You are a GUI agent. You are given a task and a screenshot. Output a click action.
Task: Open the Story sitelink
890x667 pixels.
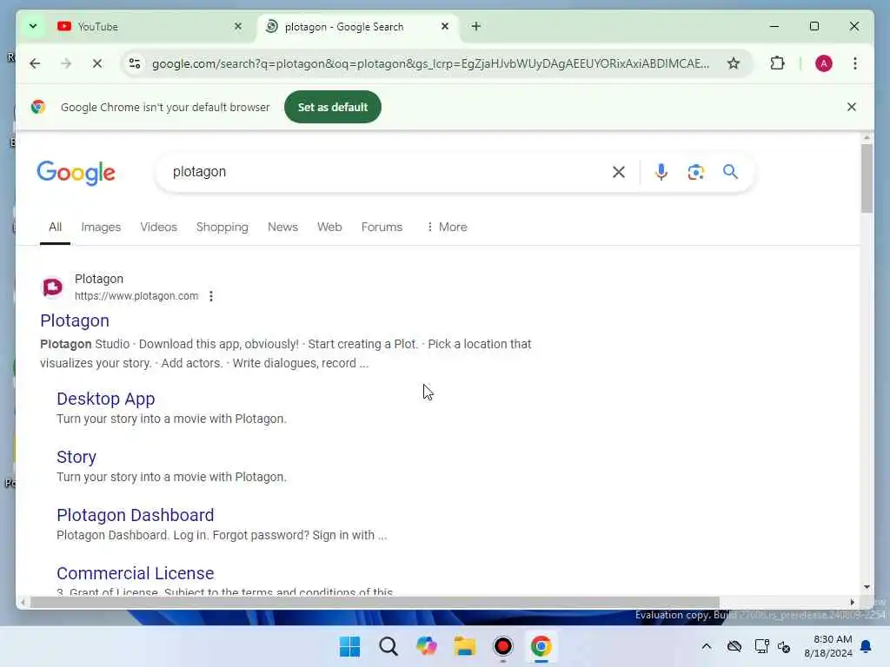click(76, 457)
